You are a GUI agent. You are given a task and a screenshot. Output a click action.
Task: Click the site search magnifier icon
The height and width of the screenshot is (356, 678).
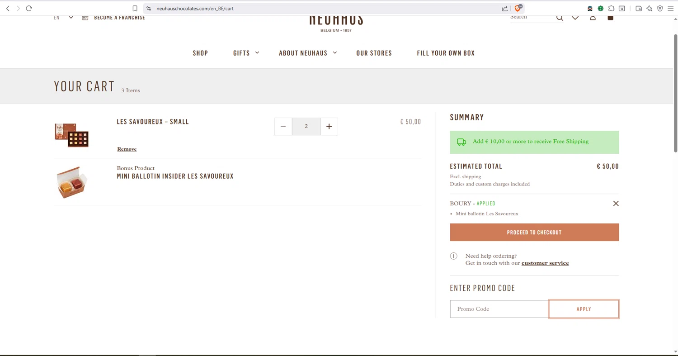click(x=560, y=18)
